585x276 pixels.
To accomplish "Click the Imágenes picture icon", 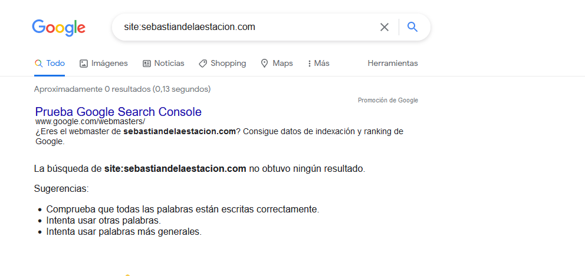I will tap(84, 64).
